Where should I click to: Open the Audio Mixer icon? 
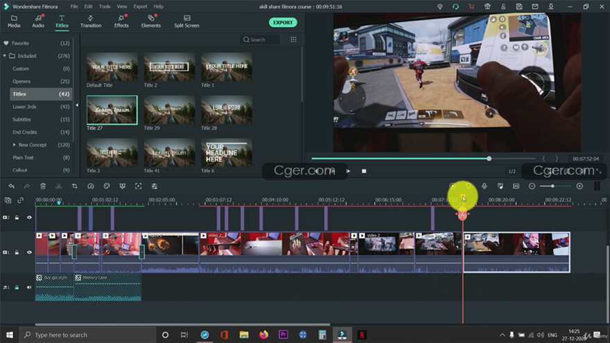pos(500,186)
